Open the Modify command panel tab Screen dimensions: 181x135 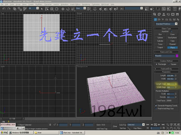[159, 14]
